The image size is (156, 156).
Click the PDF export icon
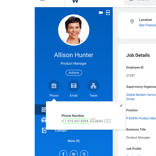coord(108,12)
